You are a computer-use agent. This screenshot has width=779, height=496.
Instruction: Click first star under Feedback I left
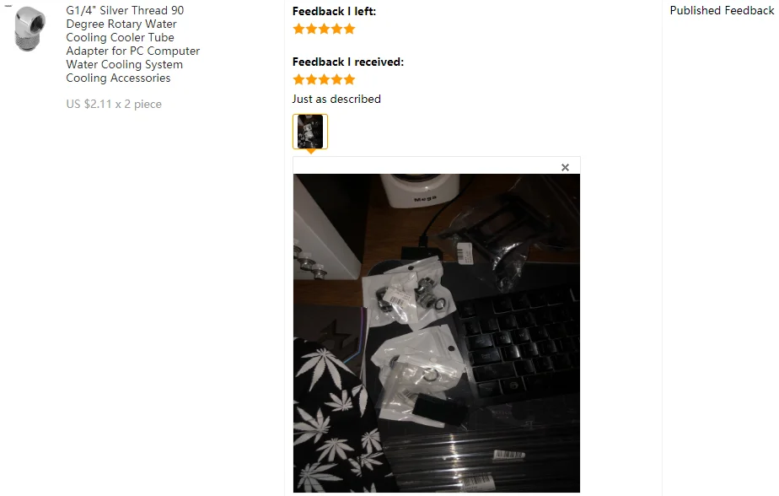coord(298,29)
